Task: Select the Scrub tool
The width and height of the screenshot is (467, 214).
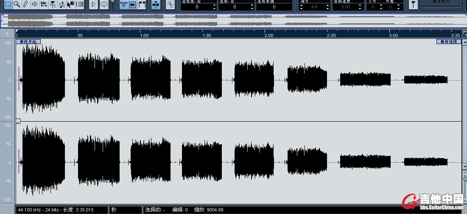Action: click(44, 4)
